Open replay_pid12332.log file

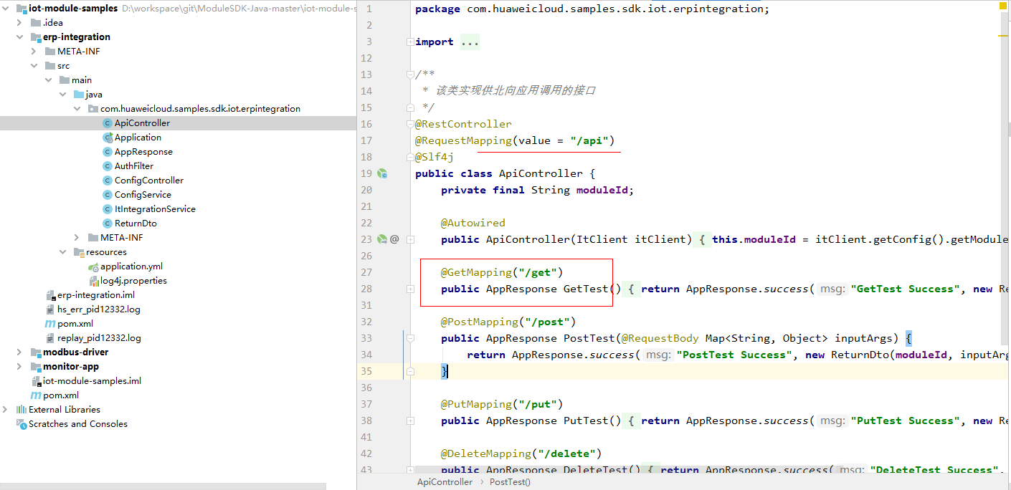click(x=99, y=338)
